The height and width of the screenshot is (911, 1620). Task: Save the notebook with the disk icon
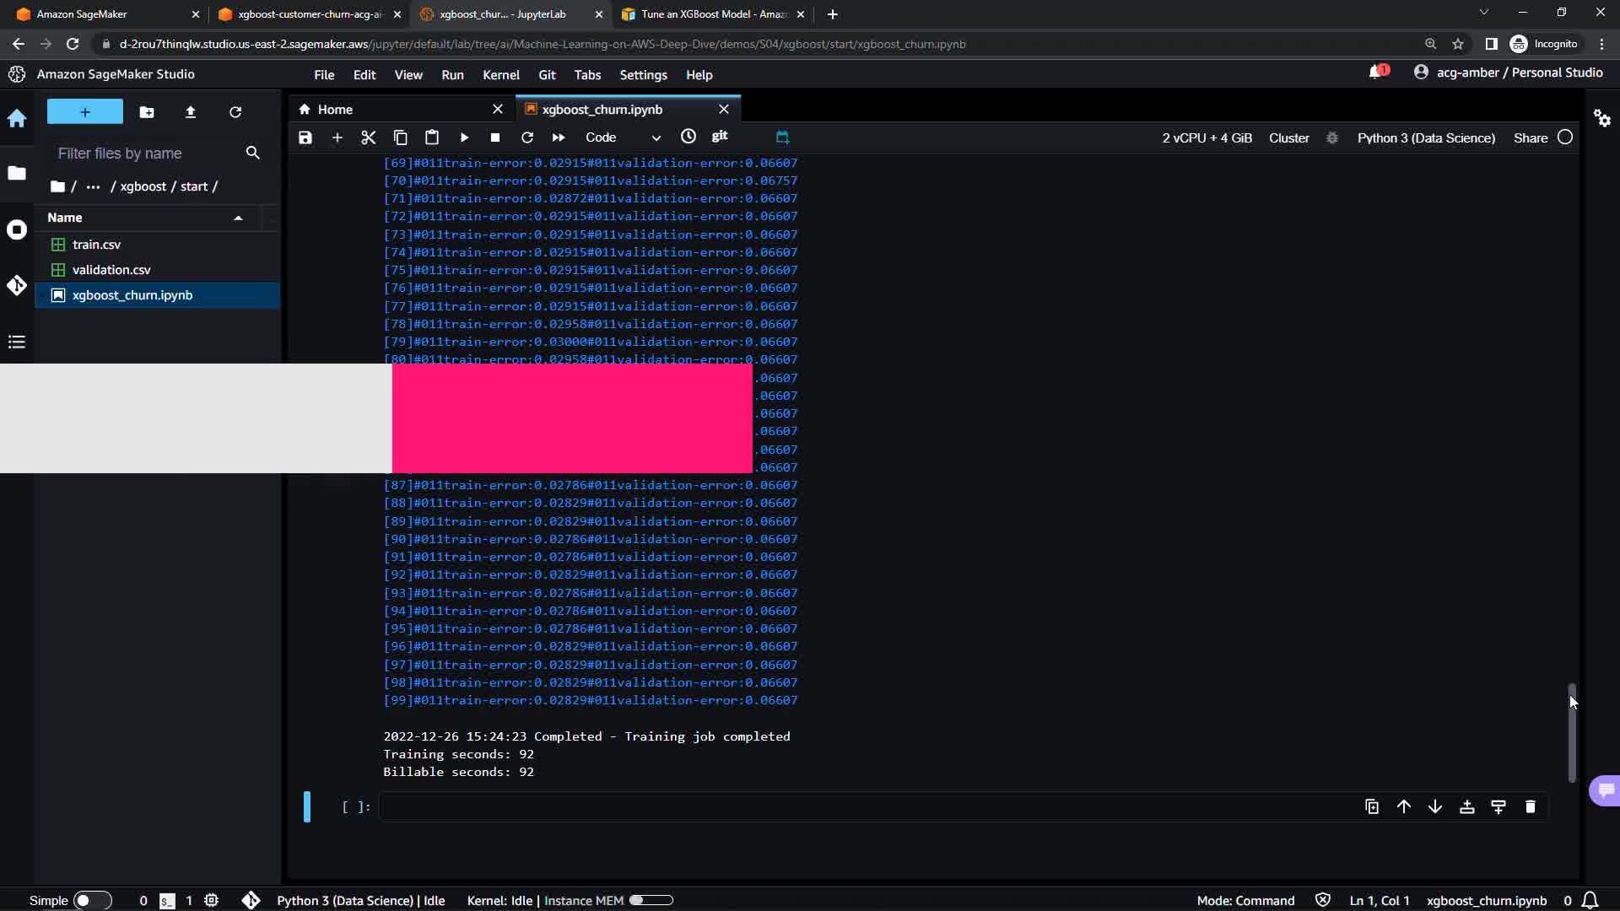305,137
